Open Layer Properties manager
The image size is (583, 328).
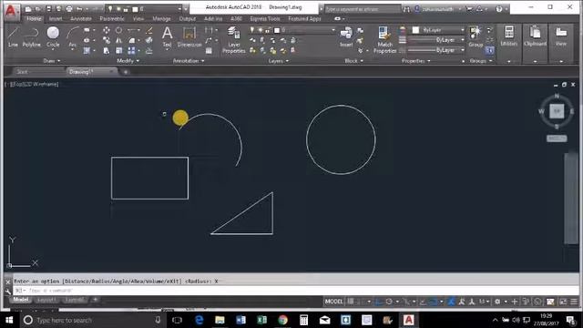(x=233, y=39)
